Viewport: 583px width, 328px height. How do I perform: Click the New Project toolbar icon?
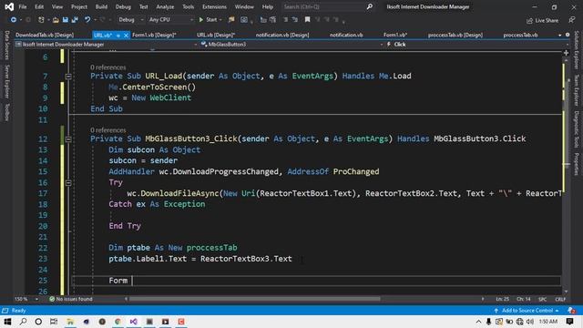pyautogui.click(x=41, y=20)
